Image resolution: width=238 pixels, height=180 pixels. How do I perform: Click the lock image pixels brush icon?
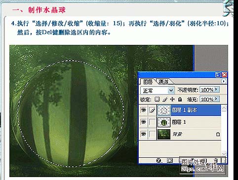coord(165,99)
